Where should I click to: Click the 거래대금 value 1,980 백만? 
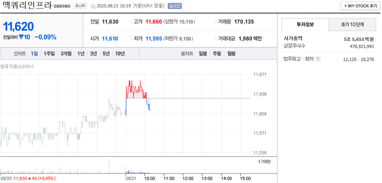pos(250,39)
